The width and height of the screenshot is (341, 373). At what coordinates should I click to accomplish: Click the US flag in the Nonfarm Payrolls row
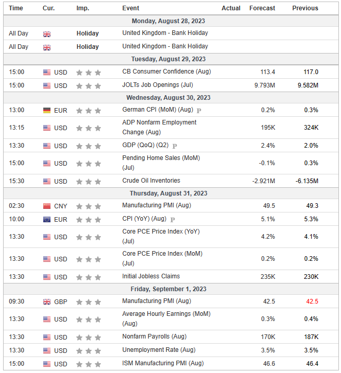click(x=47, y=338)
